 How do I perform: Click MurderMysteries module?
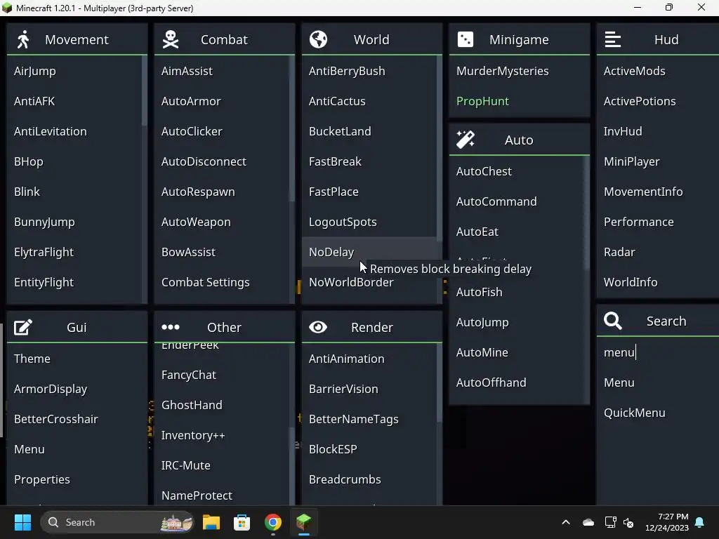click(519, 71)
